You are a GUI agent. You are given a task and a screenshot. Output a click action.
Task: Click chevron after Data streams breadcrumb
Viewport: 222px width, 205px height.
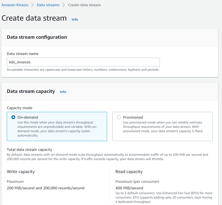tap(64, 5)
